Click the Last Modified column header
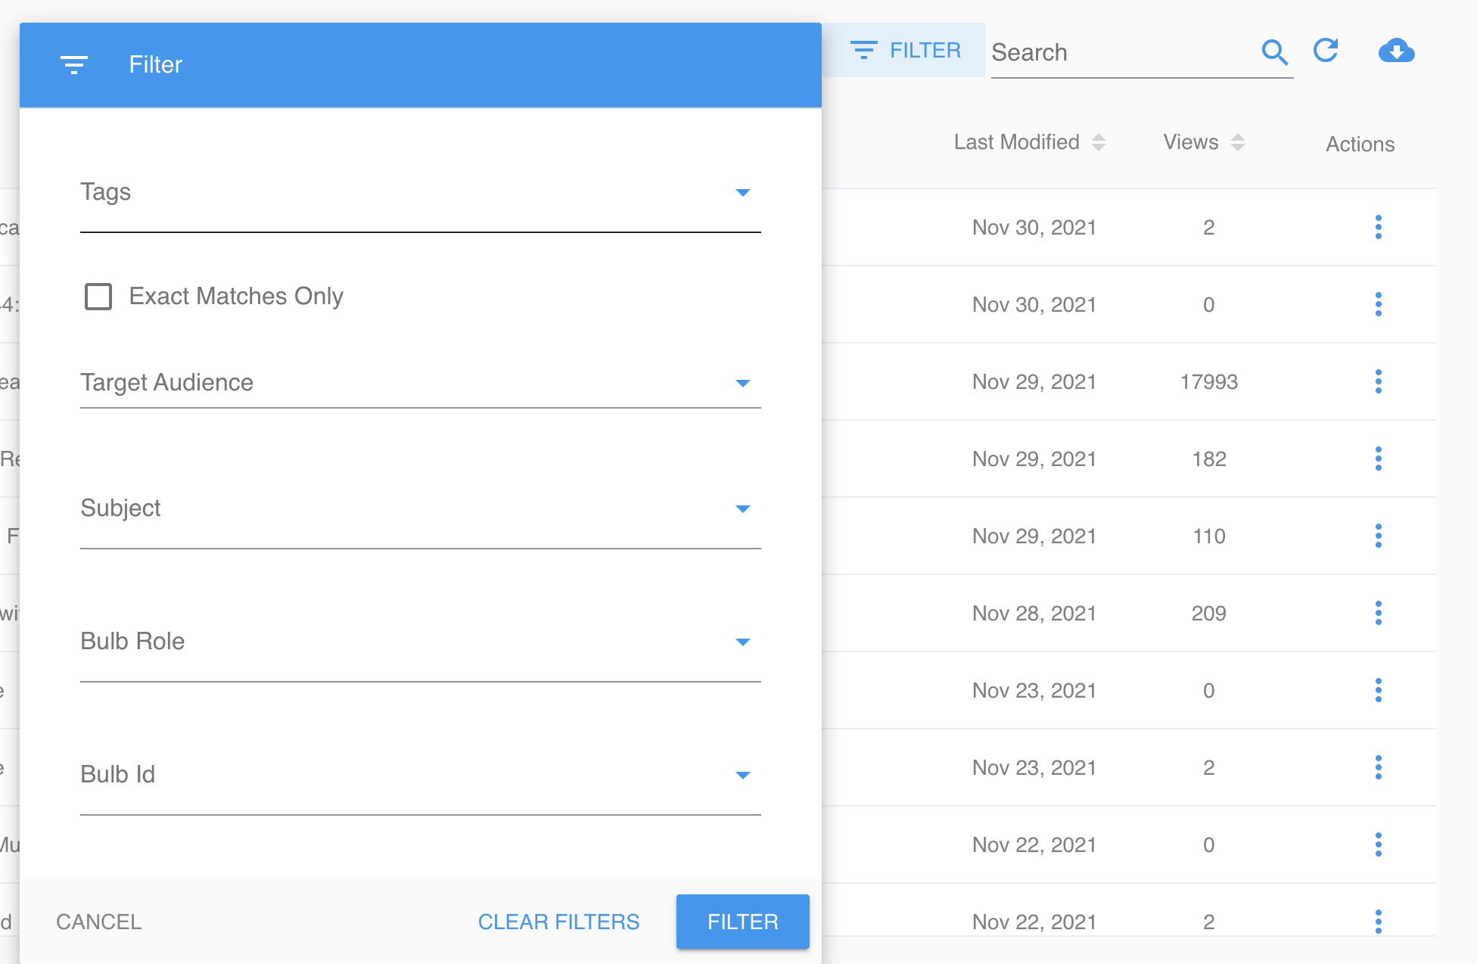This screenshot has height=964, width=1477. point(1016,142)
